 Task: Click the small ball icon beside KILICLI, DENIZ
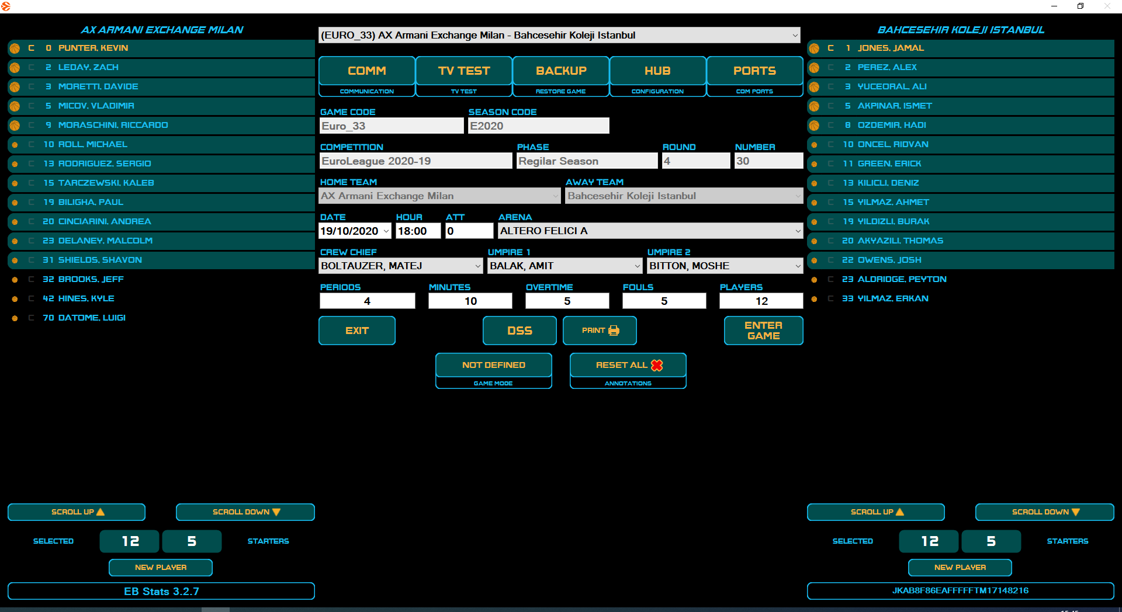click(x=814, y=183)
